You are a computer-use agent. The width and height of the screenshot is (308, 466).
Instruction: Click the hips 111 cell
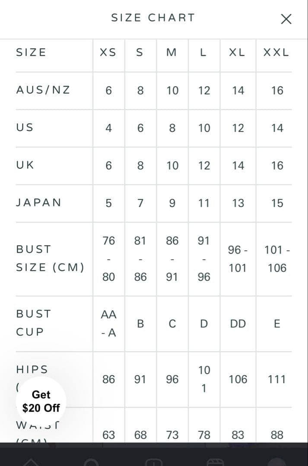(276, 379)
